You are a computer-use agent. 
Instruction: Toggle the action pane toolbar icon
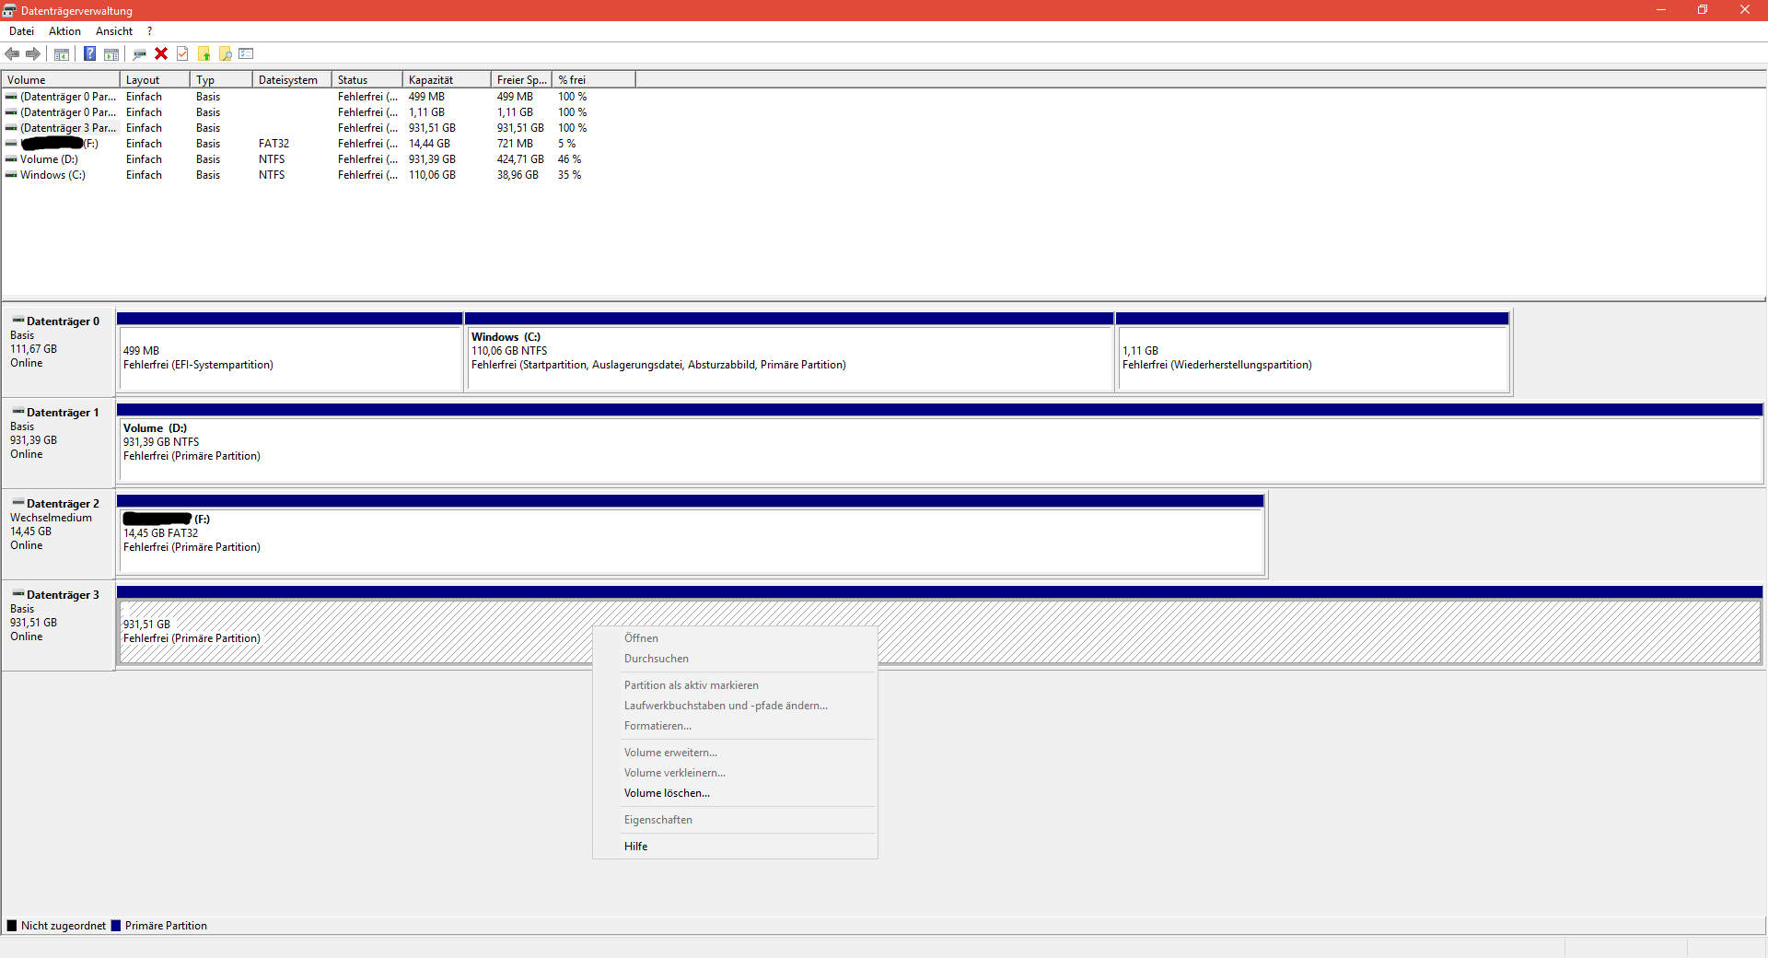[x=111, y=53]
